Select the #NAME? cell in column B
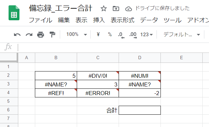Viewport: 209px width, 127px height. [56, 84]
